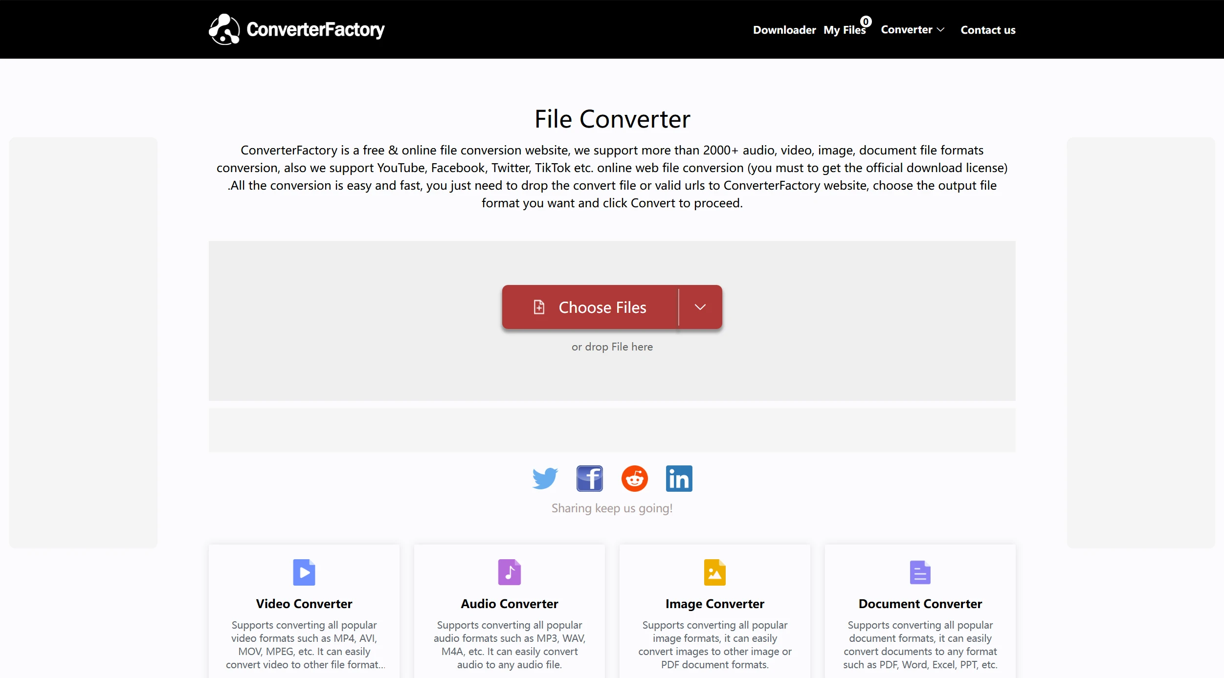Click the Converter menu chevron arrow

[940, 30]
